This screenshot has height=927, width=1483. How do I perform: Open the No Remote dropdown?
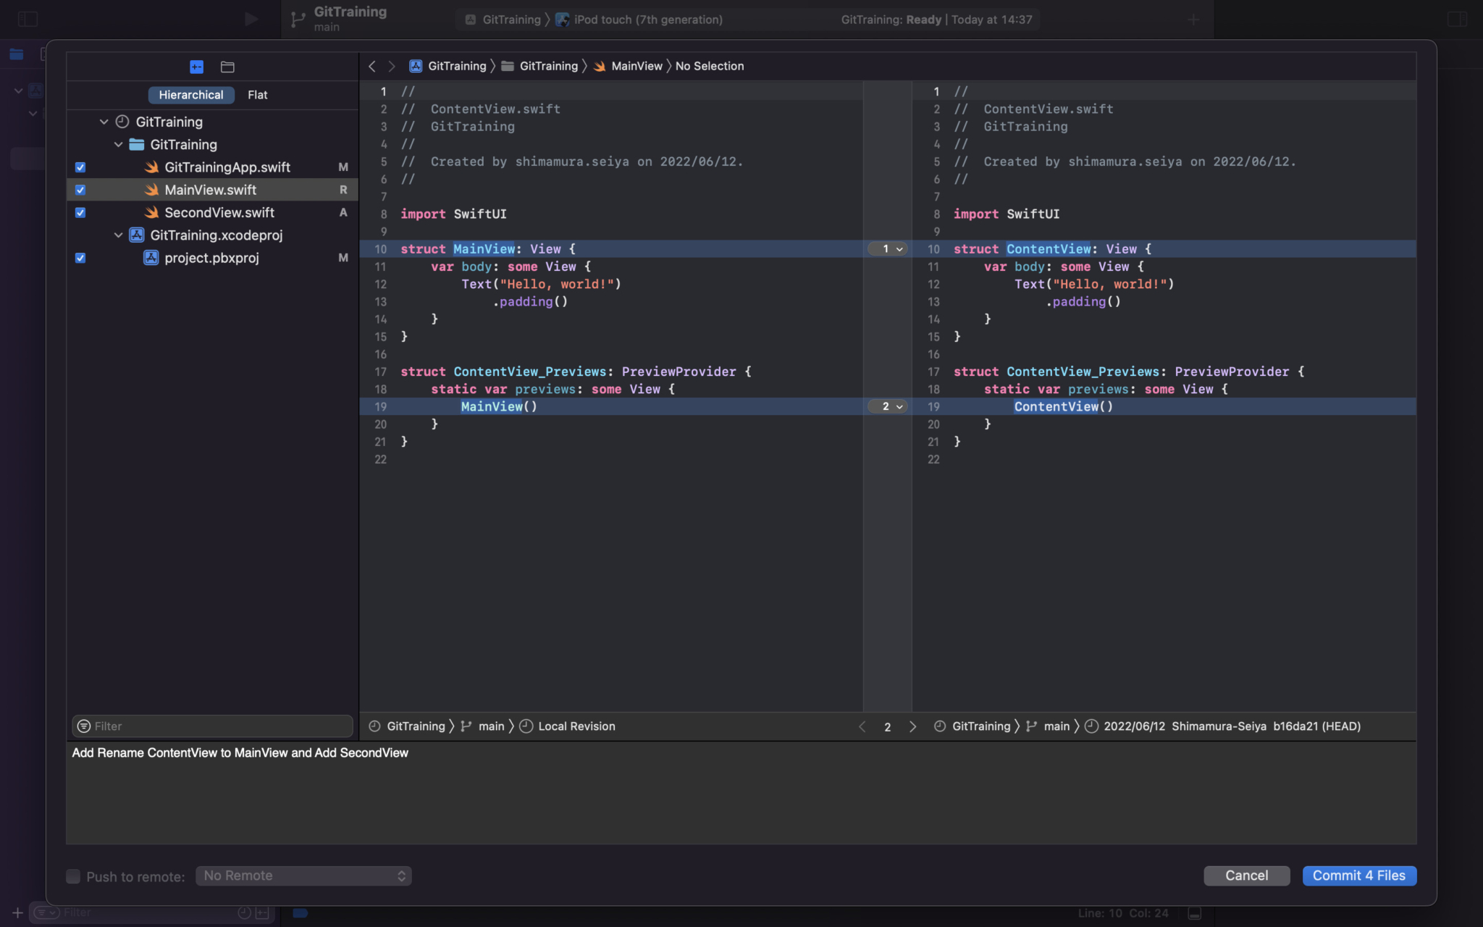pos(303,875)
